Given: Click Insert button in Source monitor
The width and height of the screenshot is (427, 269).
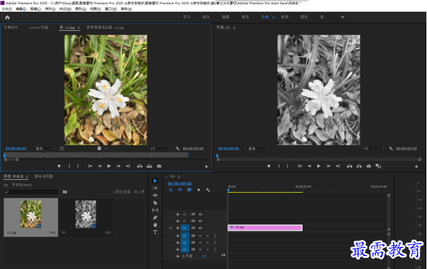Looking at the screenshot, I should (x=140, y=166).
